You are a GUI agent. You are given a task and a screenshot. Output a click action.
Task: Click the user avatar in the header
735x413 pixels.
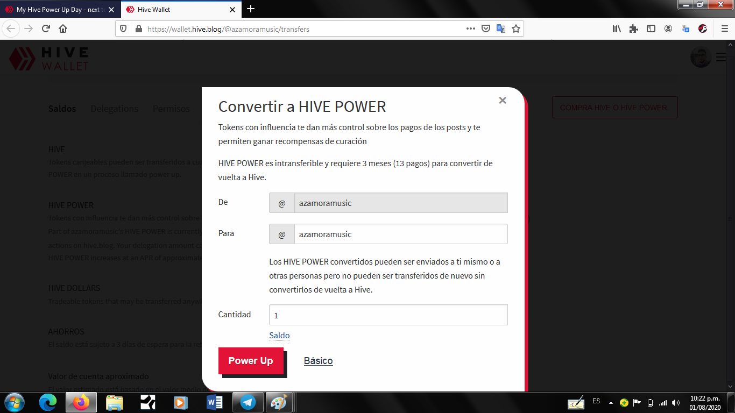click(x=701, y=57)
